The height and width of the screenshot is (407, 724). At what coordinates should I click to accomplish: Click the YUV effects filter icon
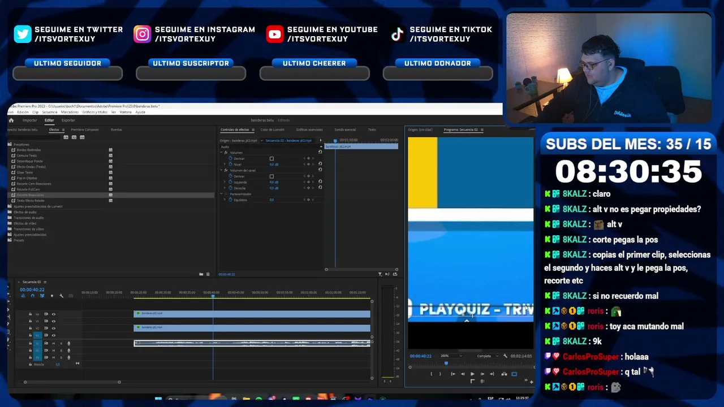82,137
